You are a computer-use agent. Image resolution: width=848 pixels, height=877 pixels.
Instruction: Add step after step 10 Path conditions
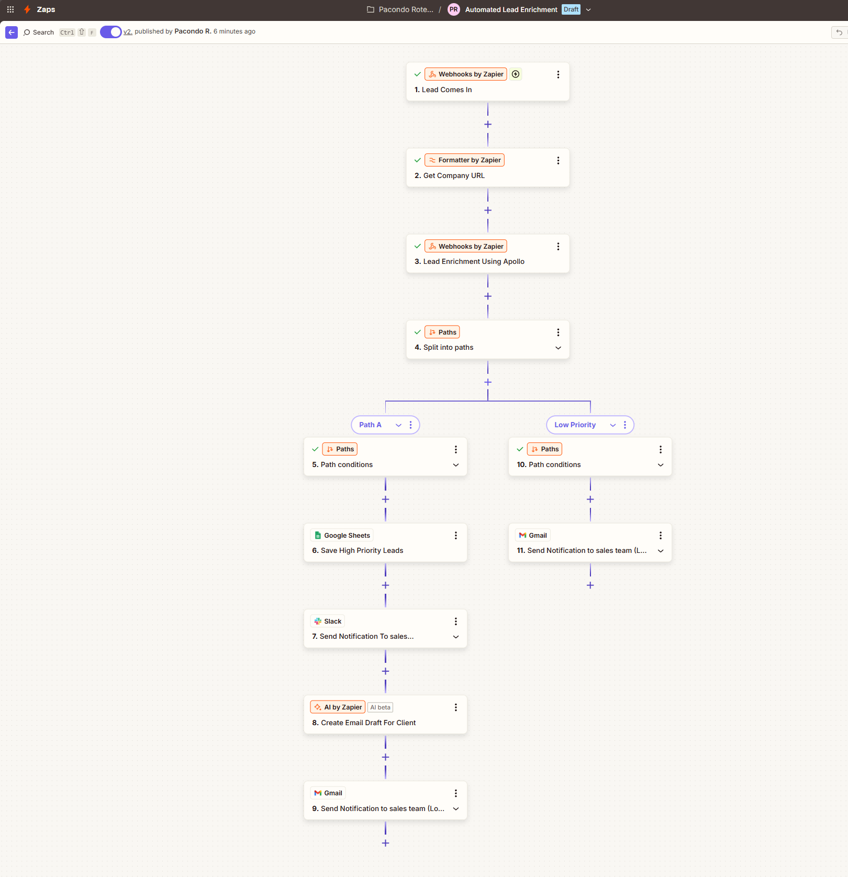[x=590, y=499]
